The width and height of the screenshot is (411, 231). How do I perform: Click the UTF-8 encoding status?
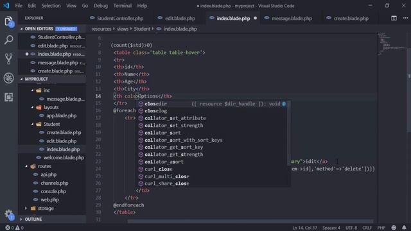tap(351, 228)
